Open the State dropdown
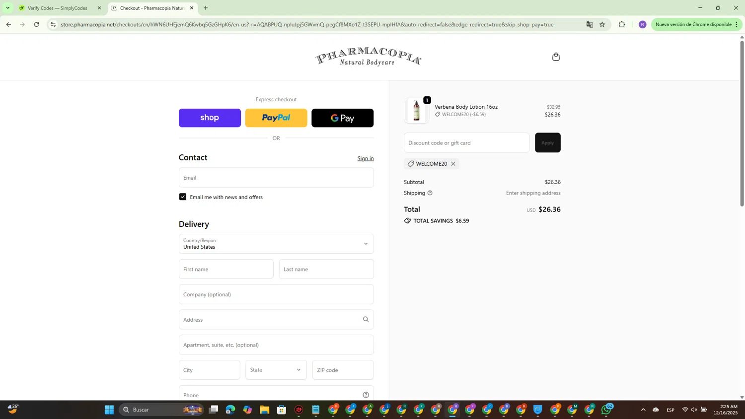 (276, 370)
